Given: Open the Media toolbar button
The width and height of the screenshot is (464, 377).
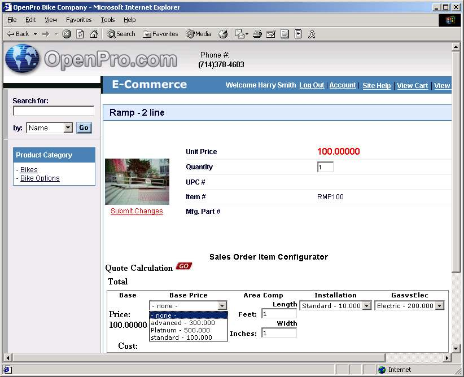Looking at the screenshot, I should coord(199,34).
